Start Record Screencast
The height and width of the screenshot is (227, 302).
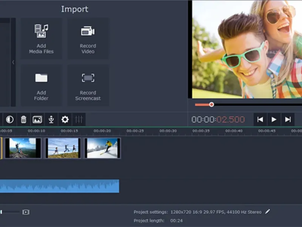pos(88,86)
